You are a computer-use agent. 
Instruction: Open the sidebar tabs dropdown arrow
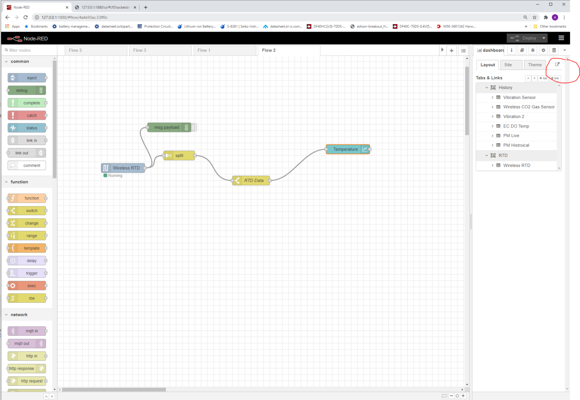coord(565,50)
